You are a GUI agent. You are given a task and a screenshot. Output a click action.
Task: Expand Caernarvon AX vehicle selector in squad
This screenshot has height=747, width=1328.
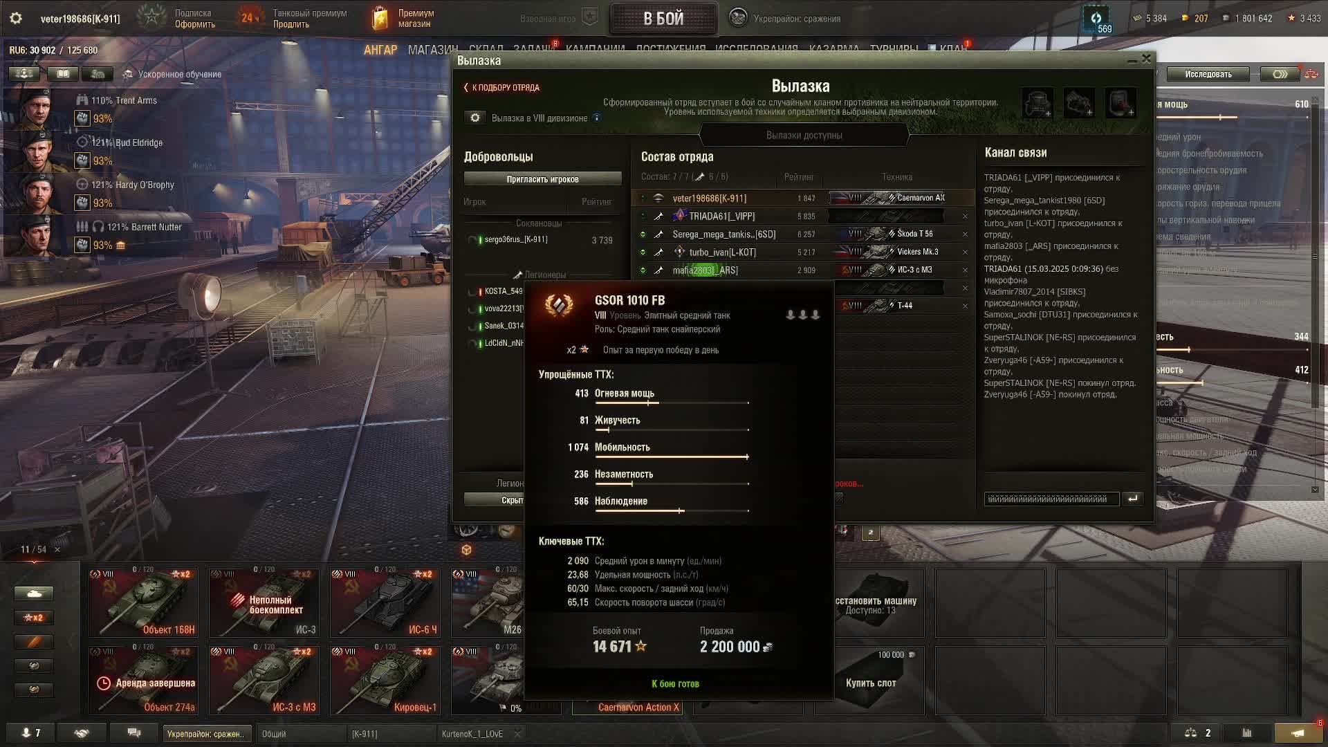coord(887,198)
